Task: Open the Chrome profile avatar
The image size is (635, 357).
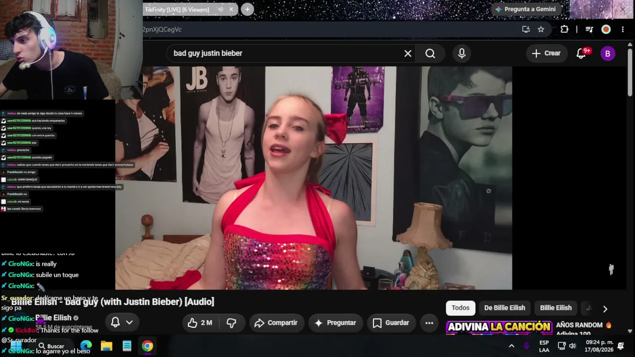Action: (x=606, y=29)
